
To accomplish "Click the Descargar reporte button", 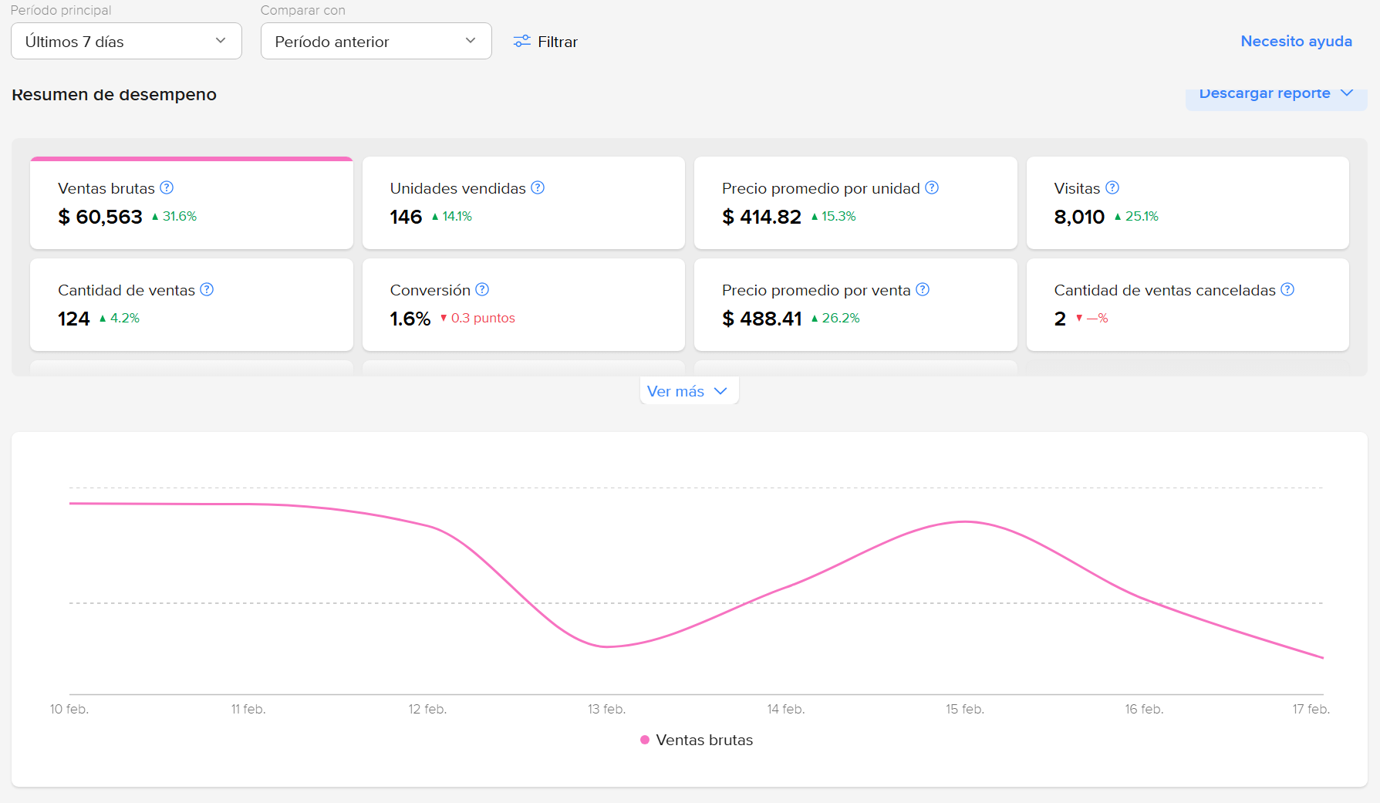I will click(x=1265, y=93).
